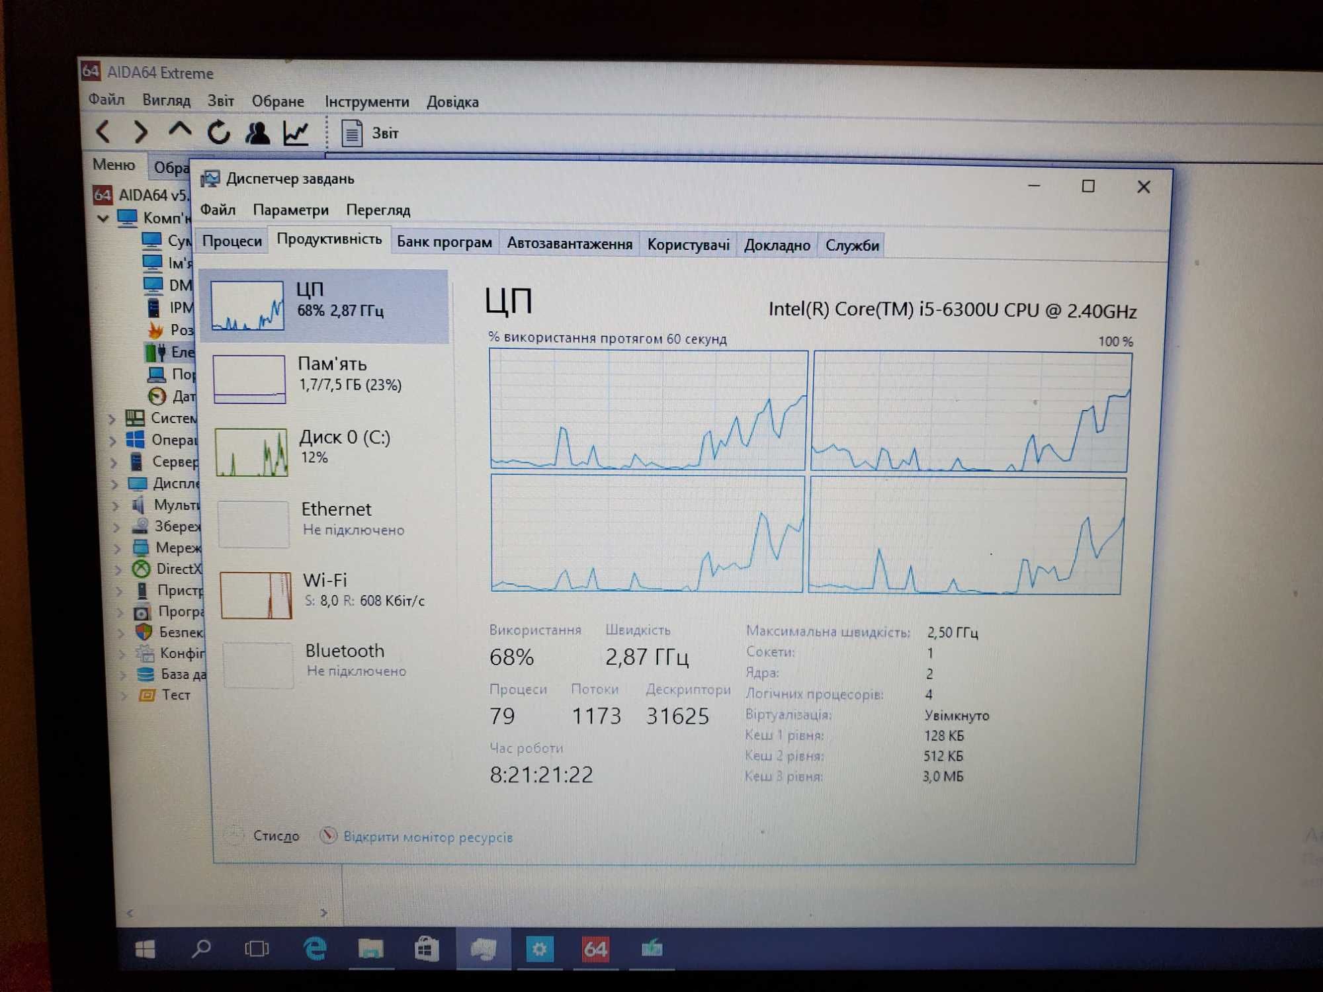Screen dimensions: 1323x992
Task: Collapse Комп'ютер tree node in AIDA64
Action: click(x=103, y=218)
